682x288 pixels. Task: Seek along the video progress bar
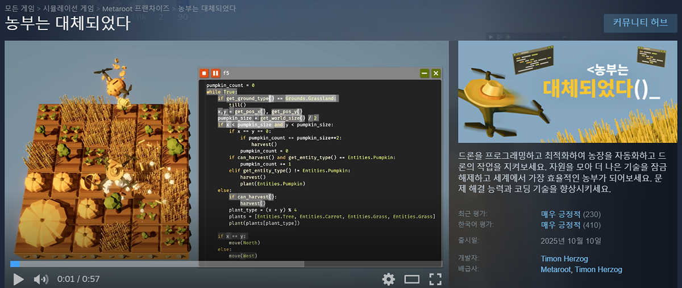(226, 264)
